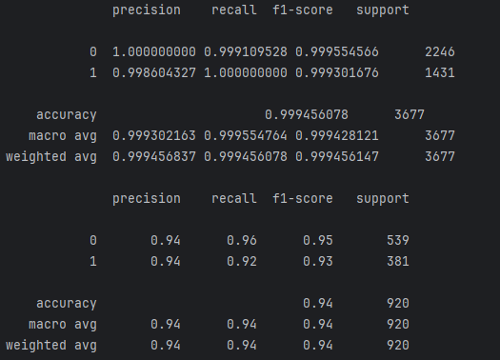Click support count 1431

pos(440,72)
